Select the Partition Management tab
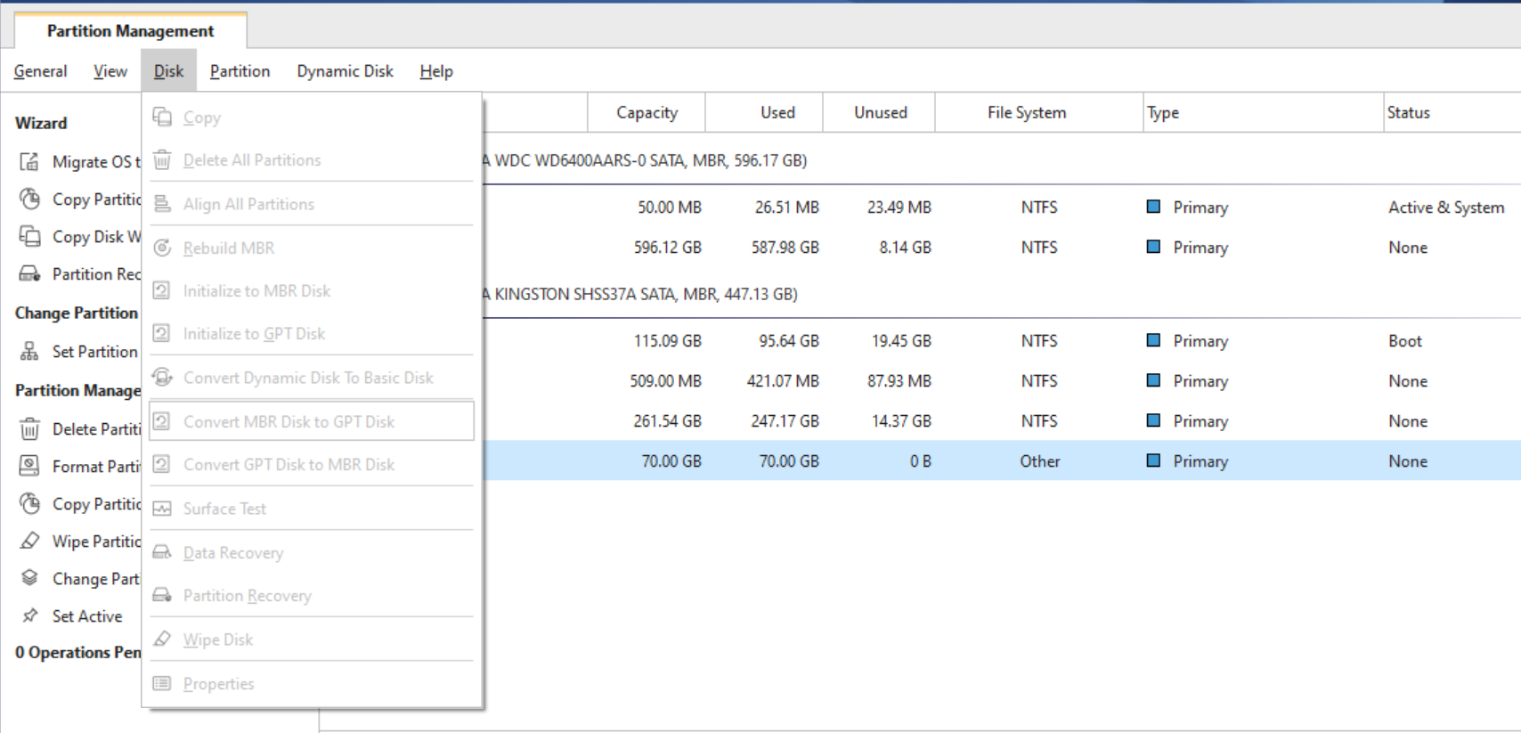 [x=131, y=31]
